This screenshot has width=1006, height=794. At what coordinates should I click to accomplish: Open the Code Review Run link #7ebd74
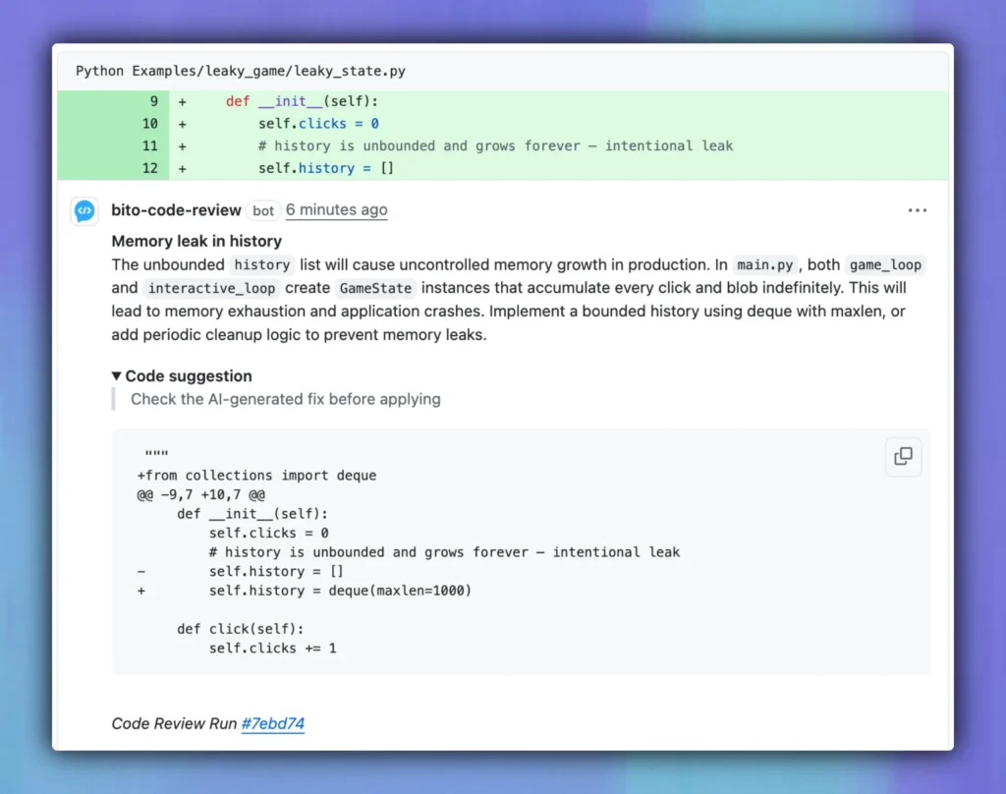(273, 723)
